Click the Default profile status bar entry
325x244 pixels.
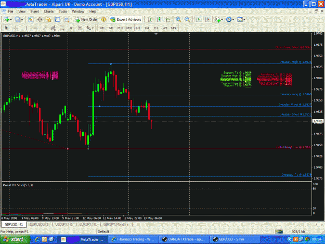[x=103, y=232]
